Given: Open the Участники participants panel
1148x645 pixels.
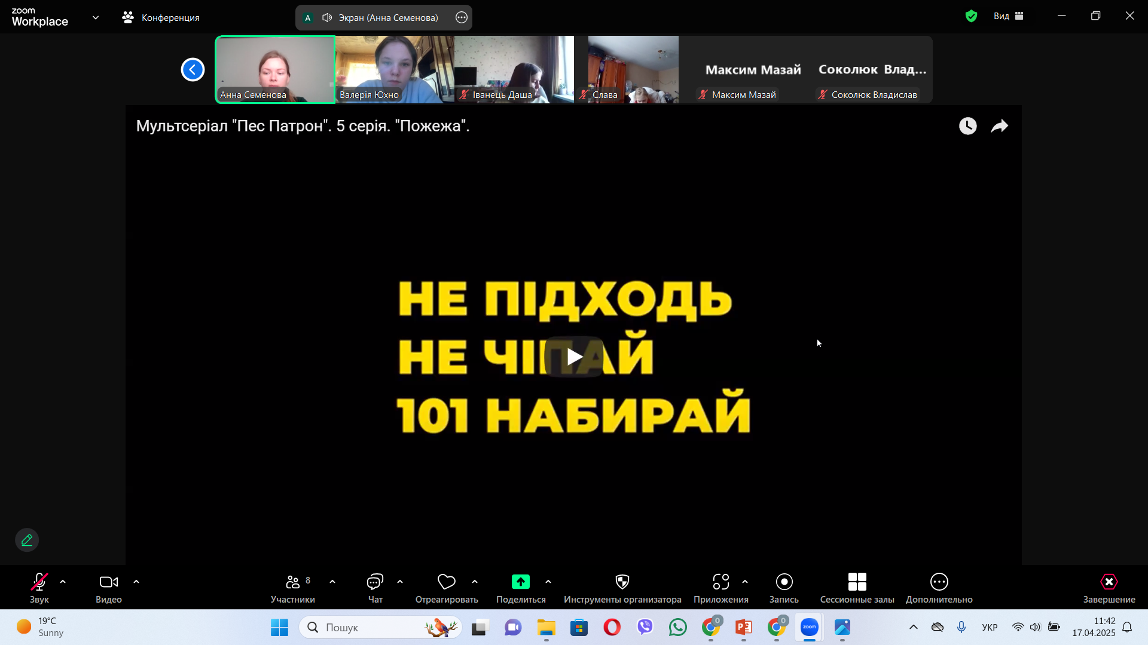Looking at the screenshot, I should click(293, 588).
